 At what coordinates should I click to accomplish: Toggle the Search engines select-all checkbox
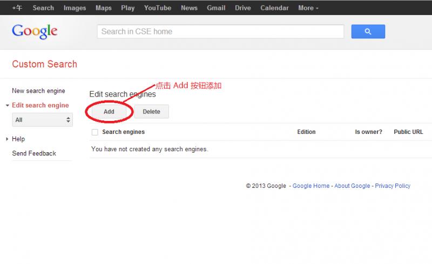pyautogui.click(x=95, y=132)
